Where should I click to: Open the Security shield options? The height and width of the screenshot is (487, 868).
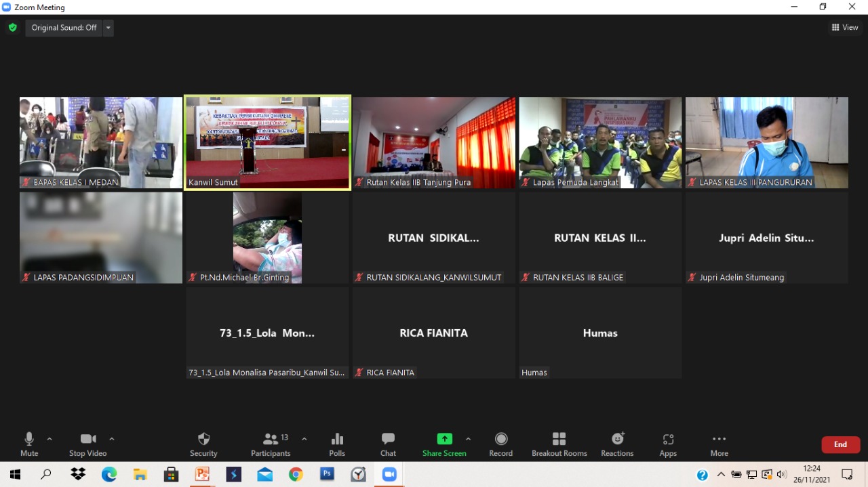[203, 444]
